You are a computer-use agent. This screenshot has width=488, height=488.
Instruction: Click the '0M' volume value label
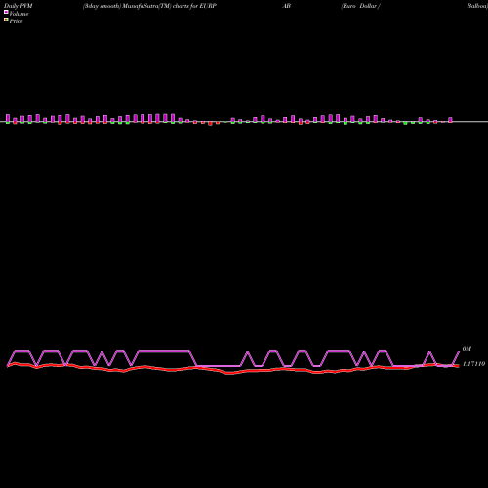coord(467,349)
